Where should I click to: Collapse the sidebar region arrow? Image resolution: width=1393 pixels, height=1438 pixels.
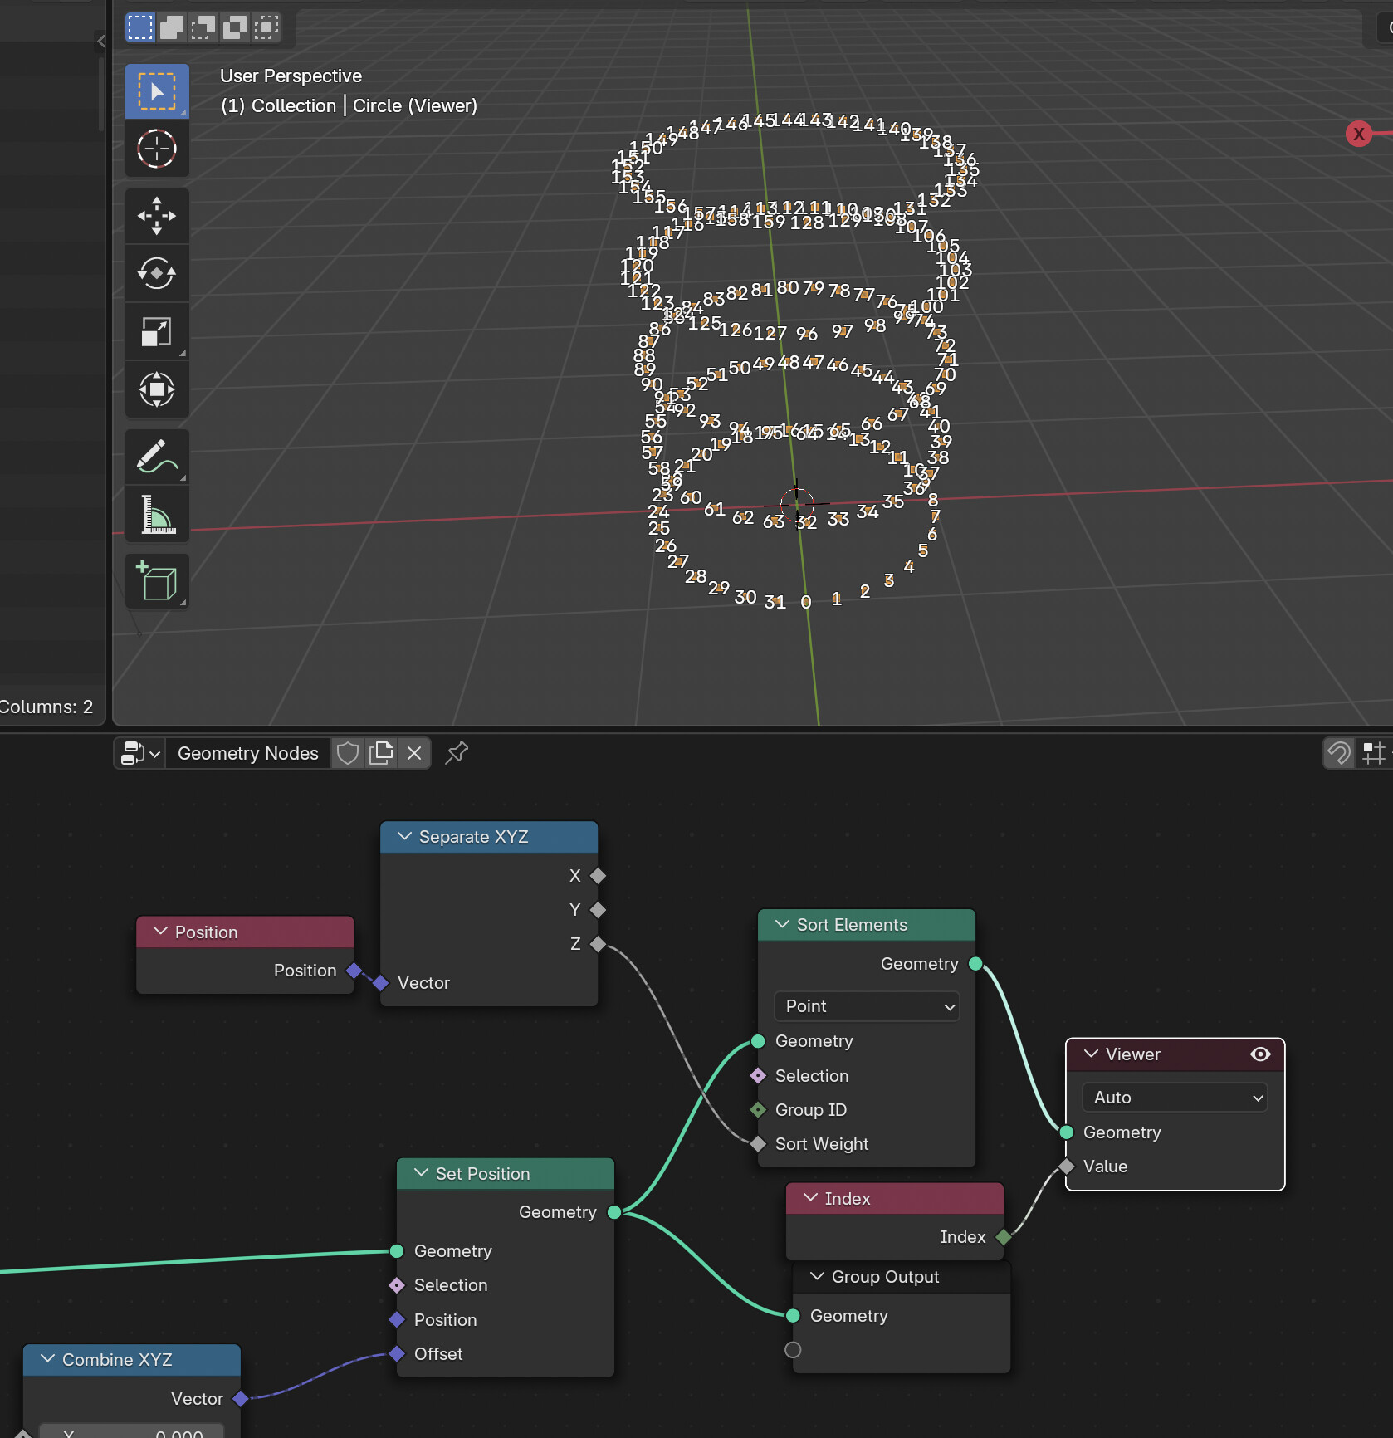click(101, 41)
